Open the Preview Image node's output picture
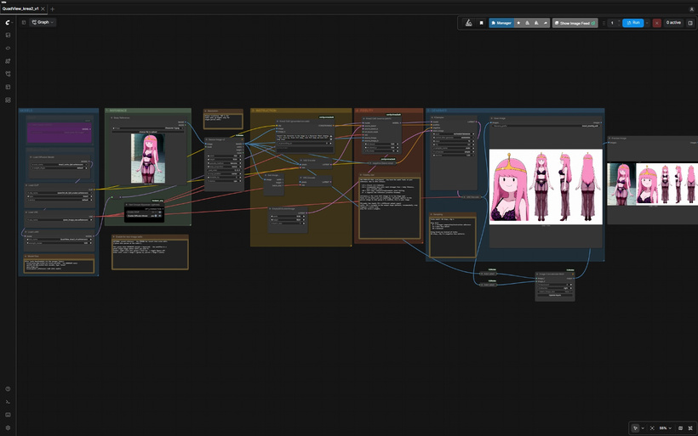The height and width of the screenshot is (436, 698). pyautogui.click(x=653, y=184)
